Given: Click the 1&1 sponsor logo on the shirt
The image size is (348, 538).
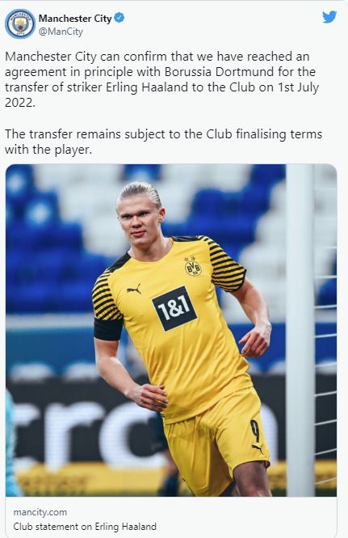Looking at the screenshot, I should pos(174,308).
